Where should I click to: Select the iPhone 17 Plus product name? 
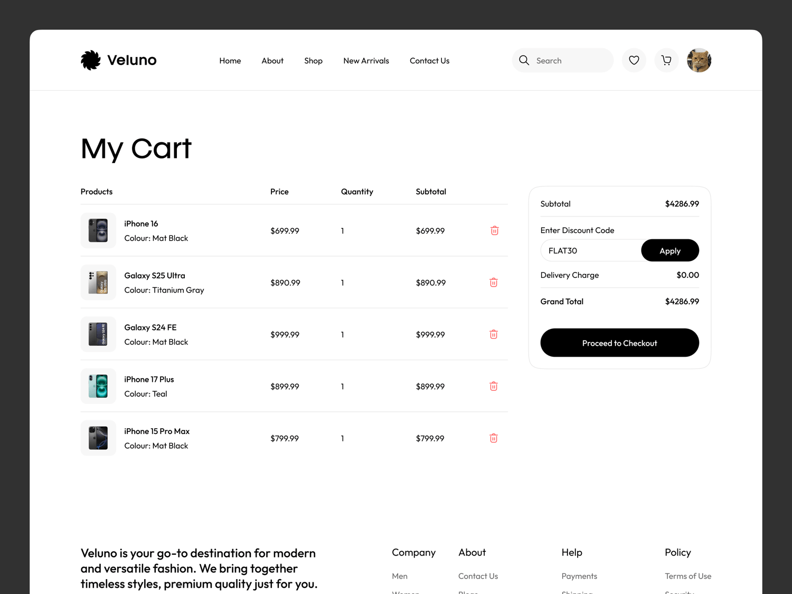(149, 379)
